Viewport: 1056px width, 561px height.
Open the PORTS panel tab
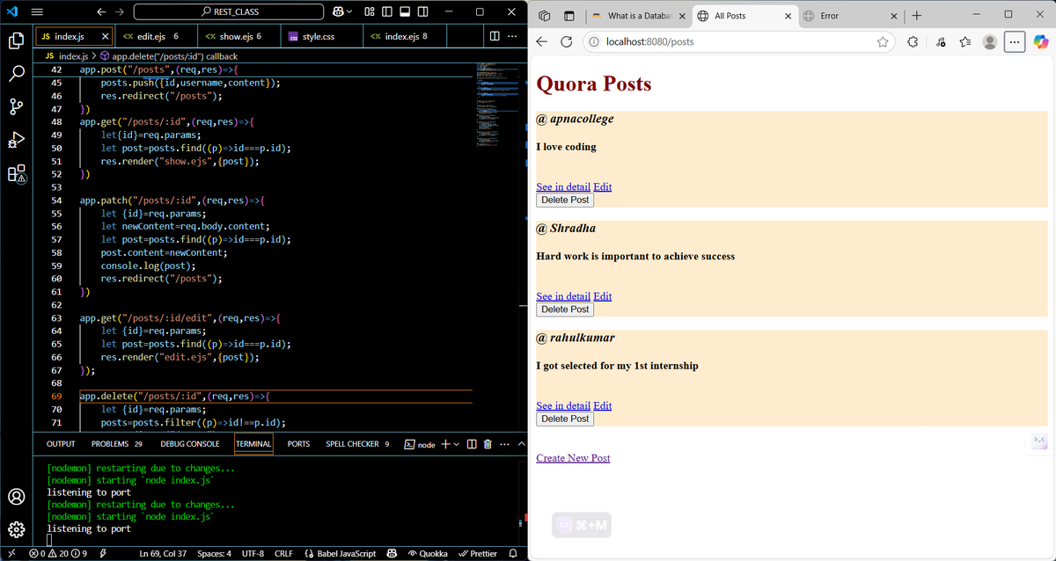(298, 444)
